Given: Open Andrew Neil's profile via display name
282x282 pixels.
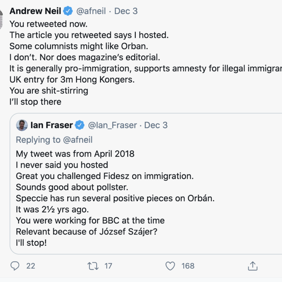Looking at the screenshot, I should [x=35, y=11].
